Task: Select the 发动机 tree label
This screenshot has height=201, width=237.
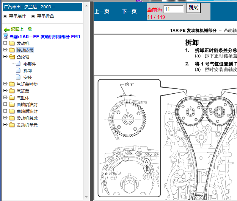Action: 23,43
